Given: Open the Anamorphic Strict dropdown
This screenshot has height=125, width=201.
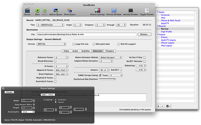Looking at the screenshot, I should pos(28,112).
